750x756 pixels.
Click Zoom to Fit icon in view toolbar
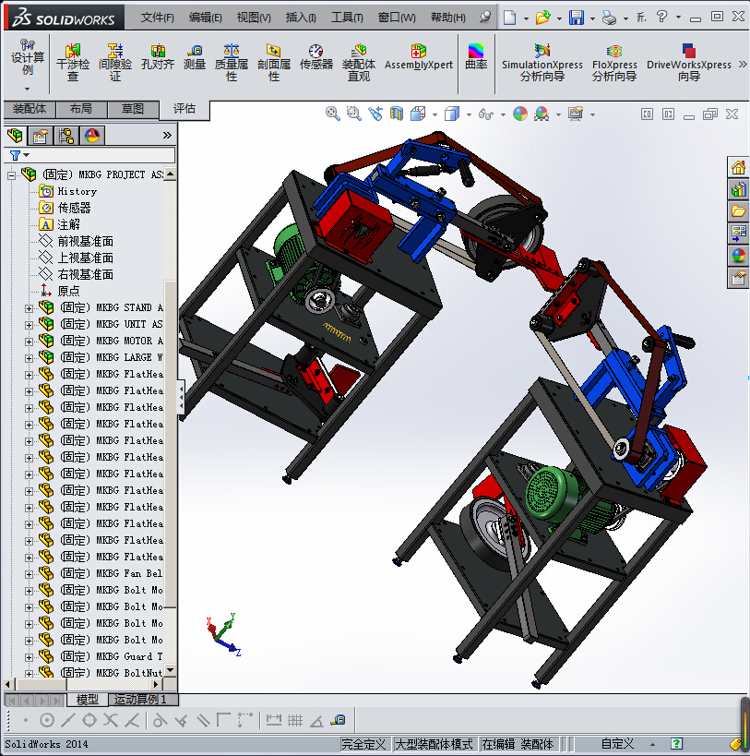pos(332,114)
